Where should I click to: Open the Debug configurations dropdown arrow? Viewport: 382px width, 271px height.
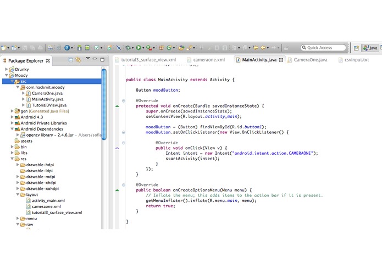coord(132,48)
